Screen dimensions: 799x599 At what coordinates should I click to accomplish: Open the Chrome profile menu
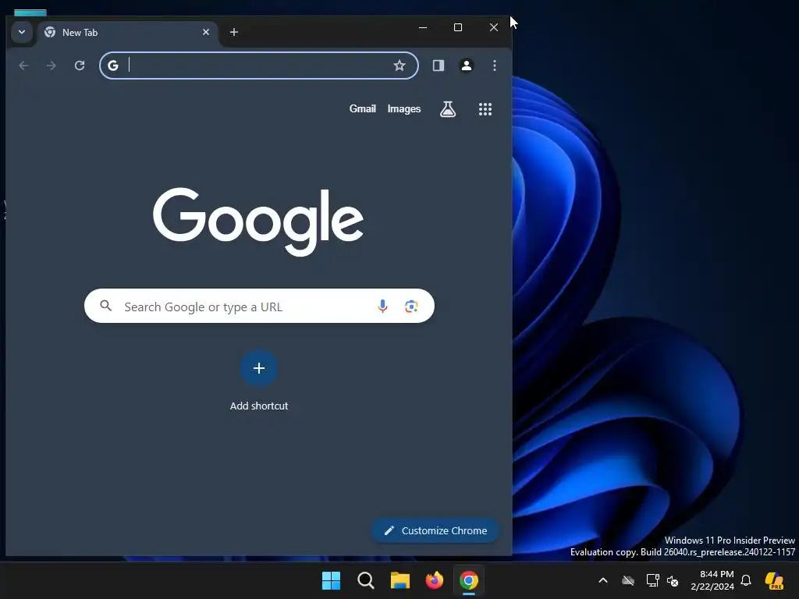(467, 66)
